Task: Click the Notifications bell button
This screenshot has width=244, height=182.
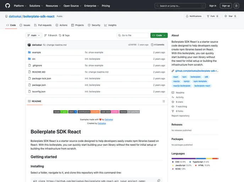Action: click(194, 16)
